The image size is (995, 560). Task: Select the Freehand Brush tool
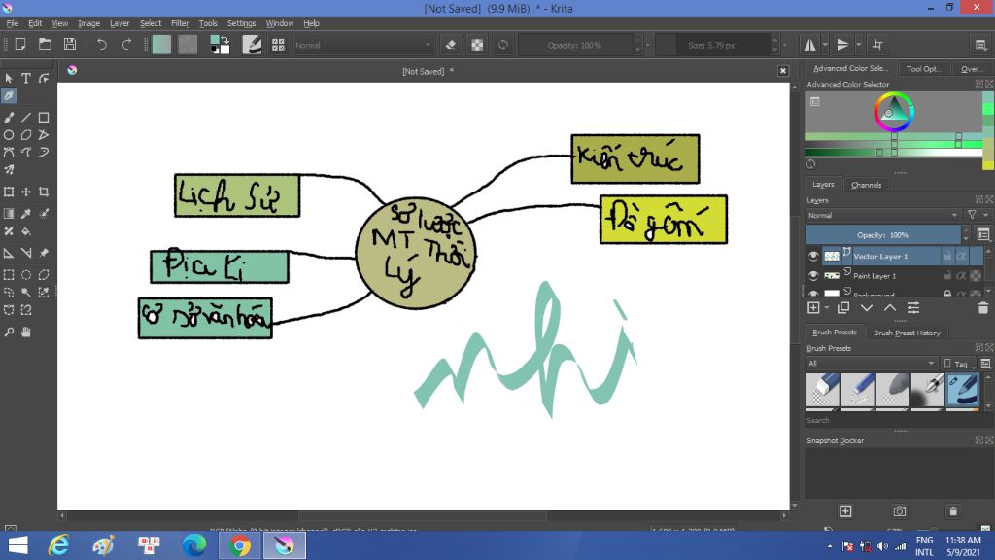pyautogui.click(x=9, y=118)
